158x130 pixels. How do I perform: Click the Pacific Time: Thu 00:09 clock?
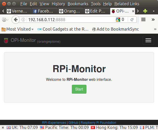67,127
